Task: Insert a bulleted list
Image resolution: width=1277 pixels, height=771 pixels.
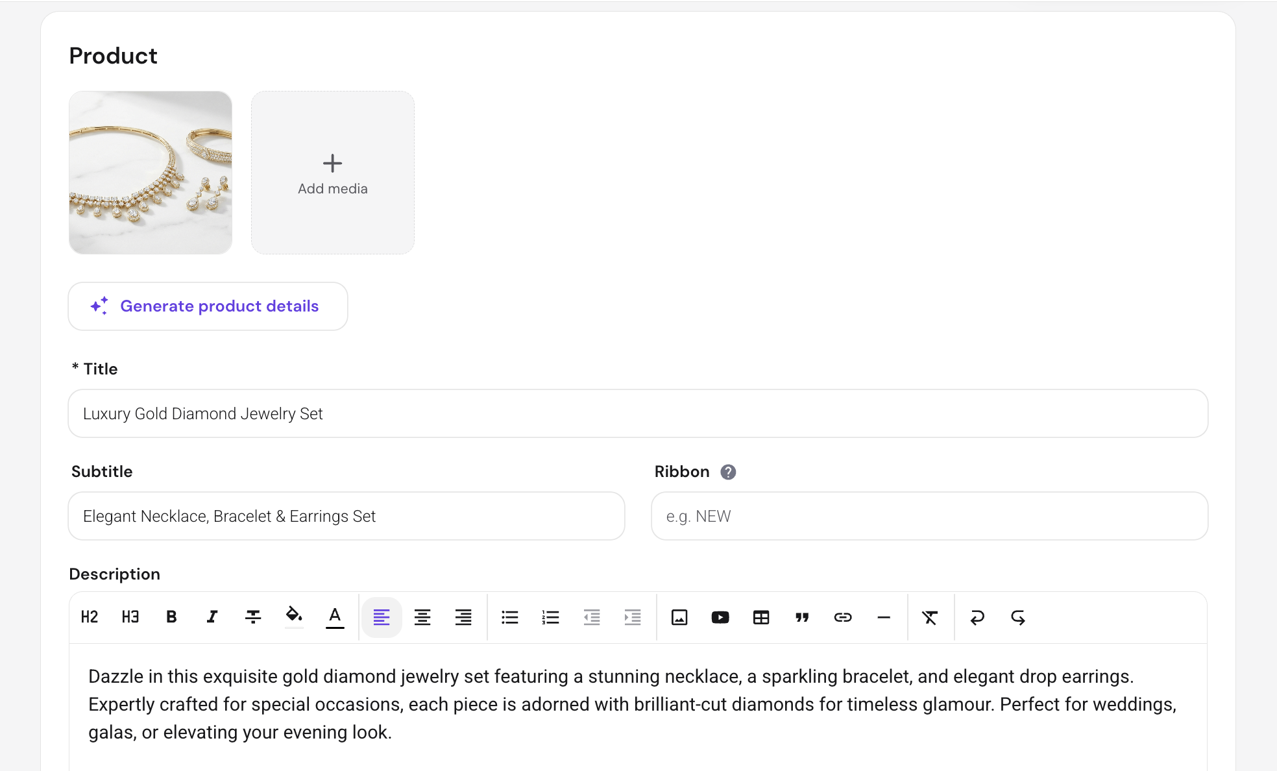Action: (x=510, y=617)
